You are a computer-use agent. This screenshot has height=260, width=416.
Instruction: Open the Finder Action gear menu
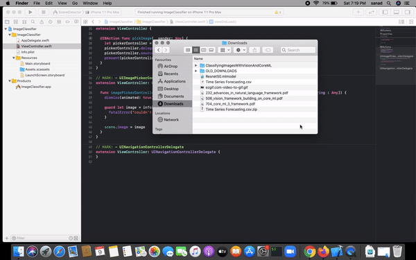(x=240, y=50)
